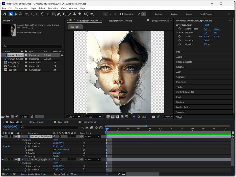236x177 pixels.
Task: Choose the Horizontal Type tool
Action: [64, 14]
